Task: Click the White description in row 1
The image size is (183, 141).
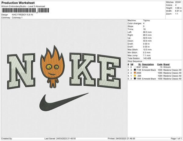Action: point(145,67)
